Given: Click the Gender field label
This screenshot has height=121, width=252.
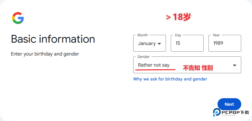Looking at the screenshot, I should click(x=143, y=57).
